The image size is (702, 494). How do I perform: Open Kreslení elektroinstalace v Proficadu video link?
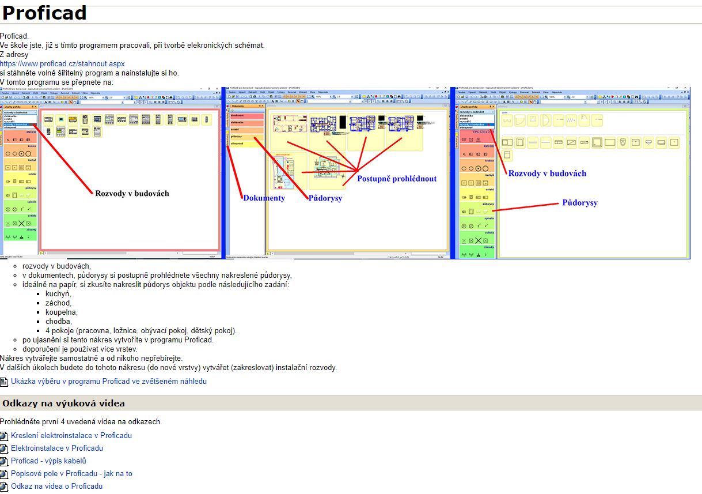(71, 435)
